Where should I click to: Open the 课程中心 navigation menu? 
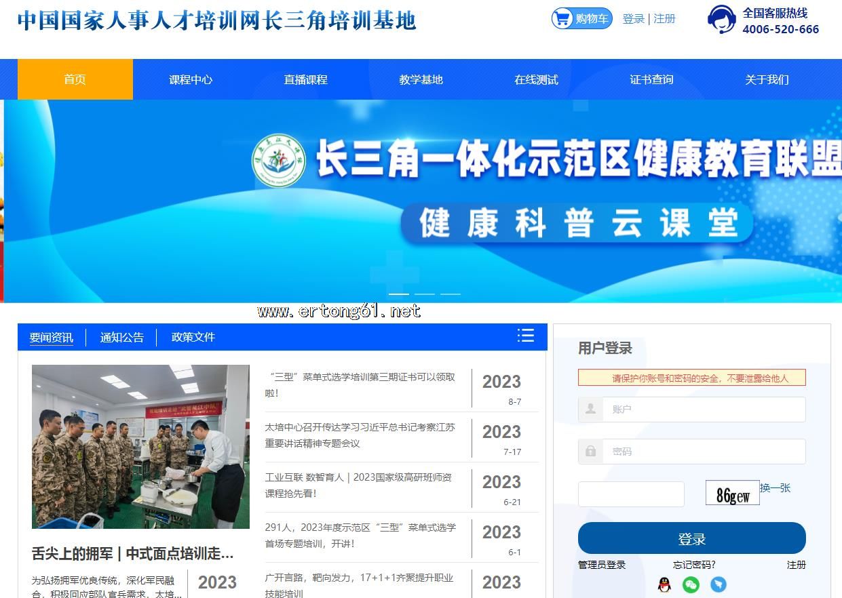(191, 79)
